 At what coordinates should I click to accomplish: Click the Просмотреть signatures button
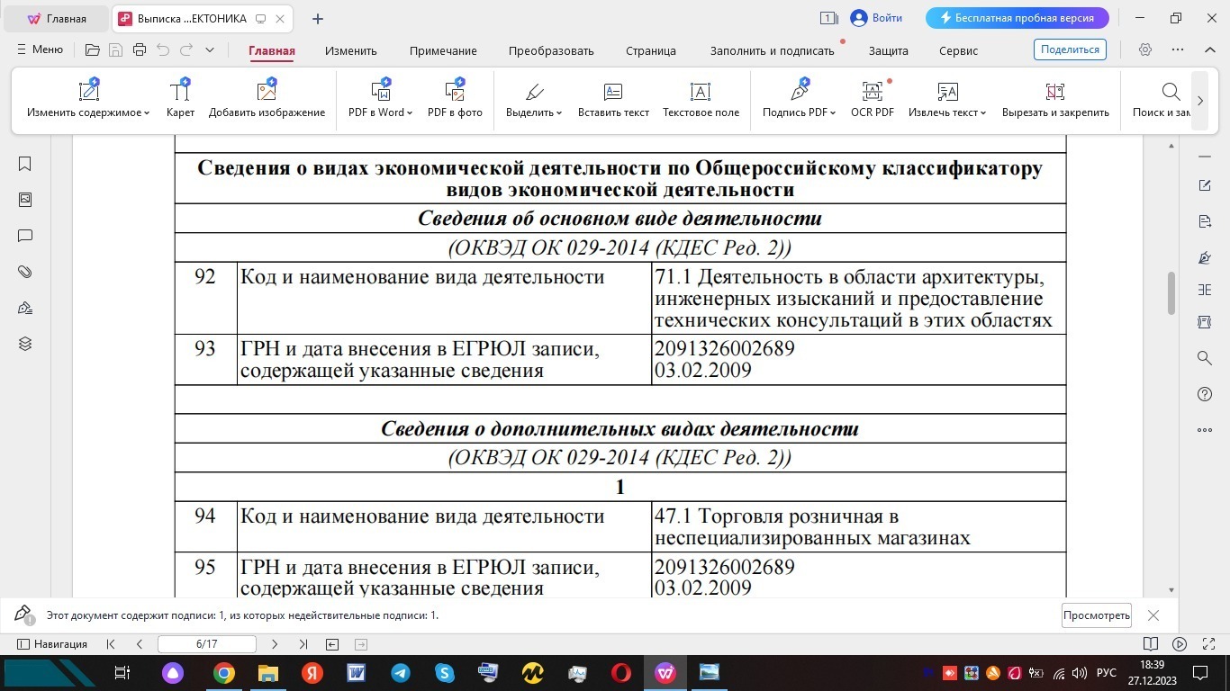point(1096,615)
